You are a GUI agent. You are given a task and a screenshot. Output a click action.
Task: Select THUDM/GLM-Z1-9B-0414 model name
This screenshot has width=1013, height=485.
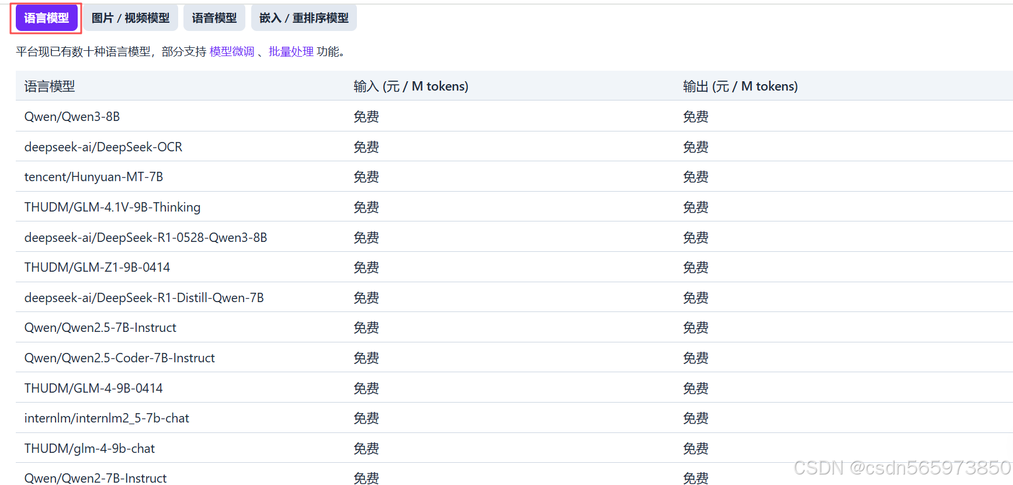pyautogui.click(x=97, y=267)
